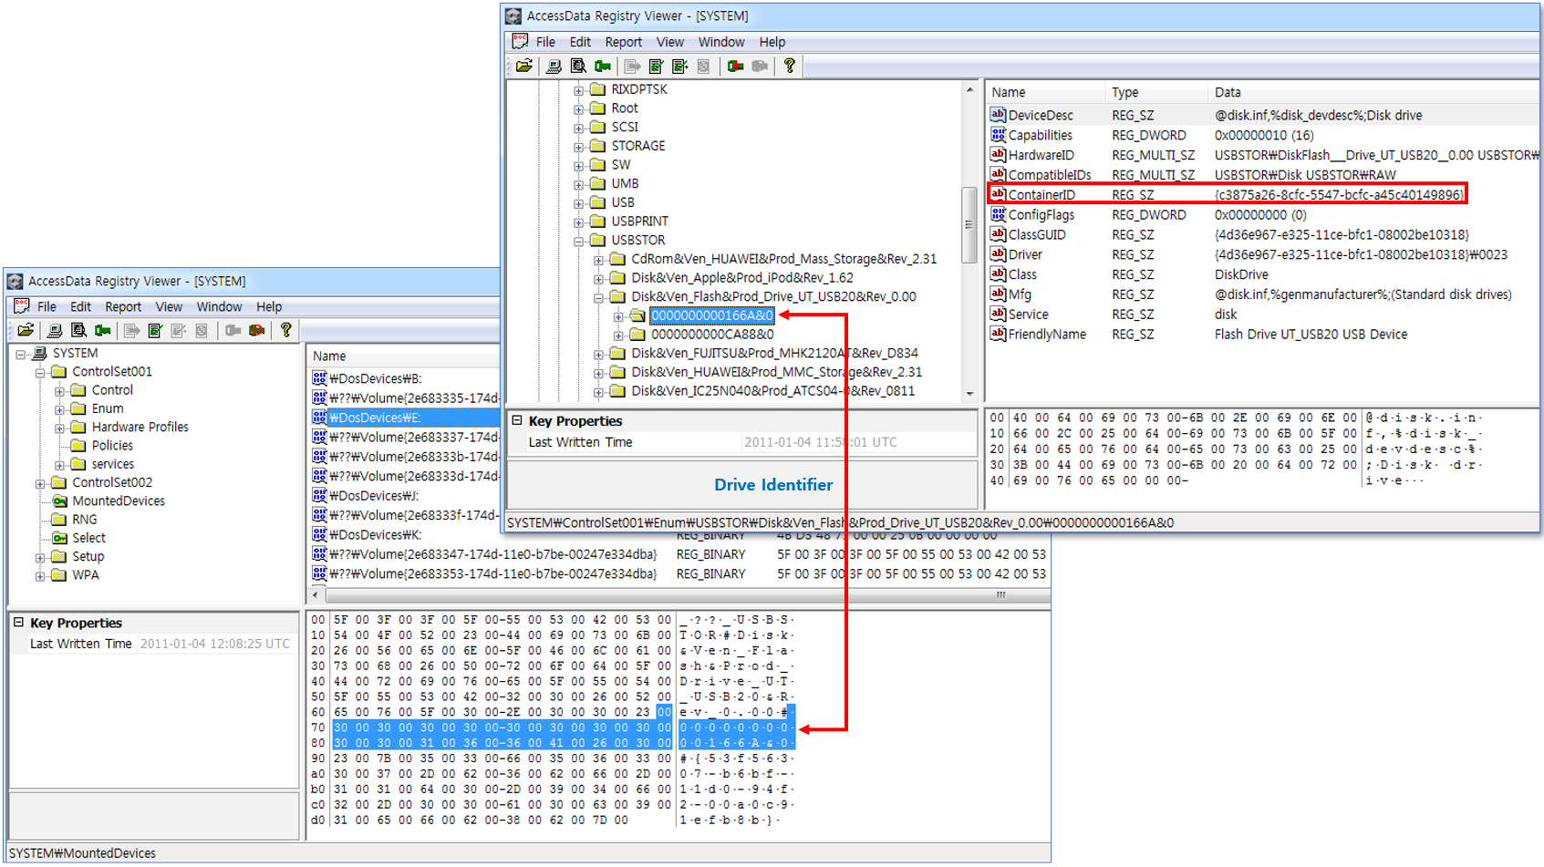This screenshot has height=867, width=1544.
Task: Select the ClassGUID value row
Action: (1262, 235)
